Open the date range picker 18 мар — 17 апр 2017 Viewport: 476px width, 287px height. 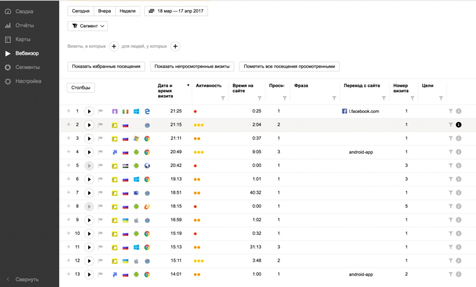pyautogui.click(x=176, y=11)
